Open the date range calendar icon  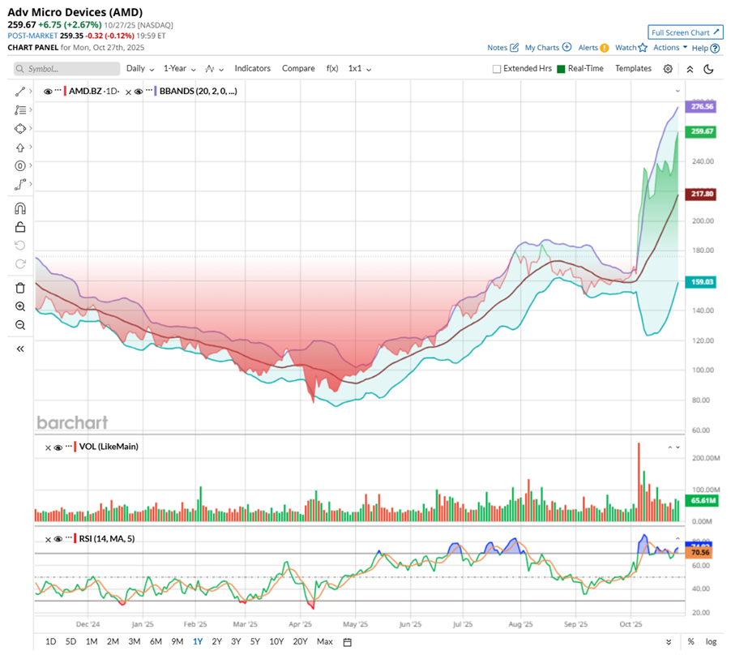347,642
